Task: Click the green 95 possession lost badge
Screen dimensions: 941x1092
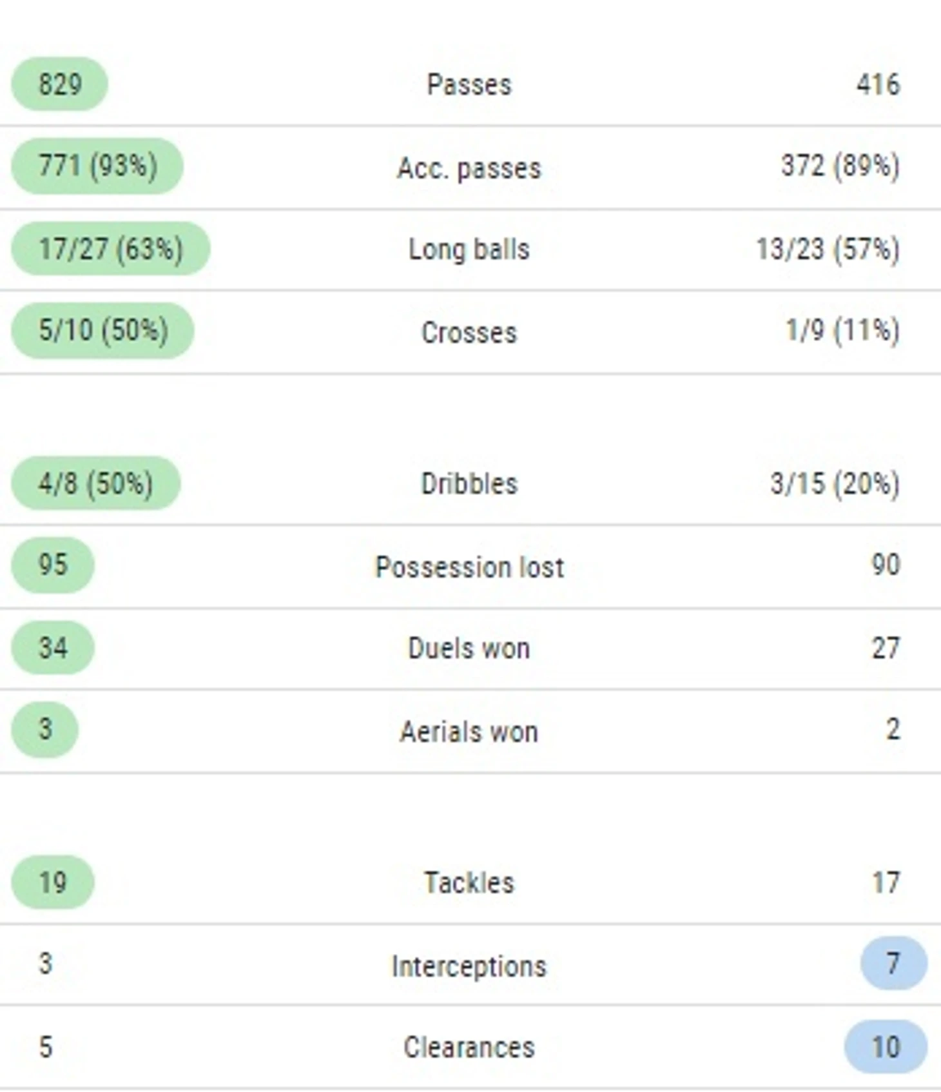Action: click(53, 565)
